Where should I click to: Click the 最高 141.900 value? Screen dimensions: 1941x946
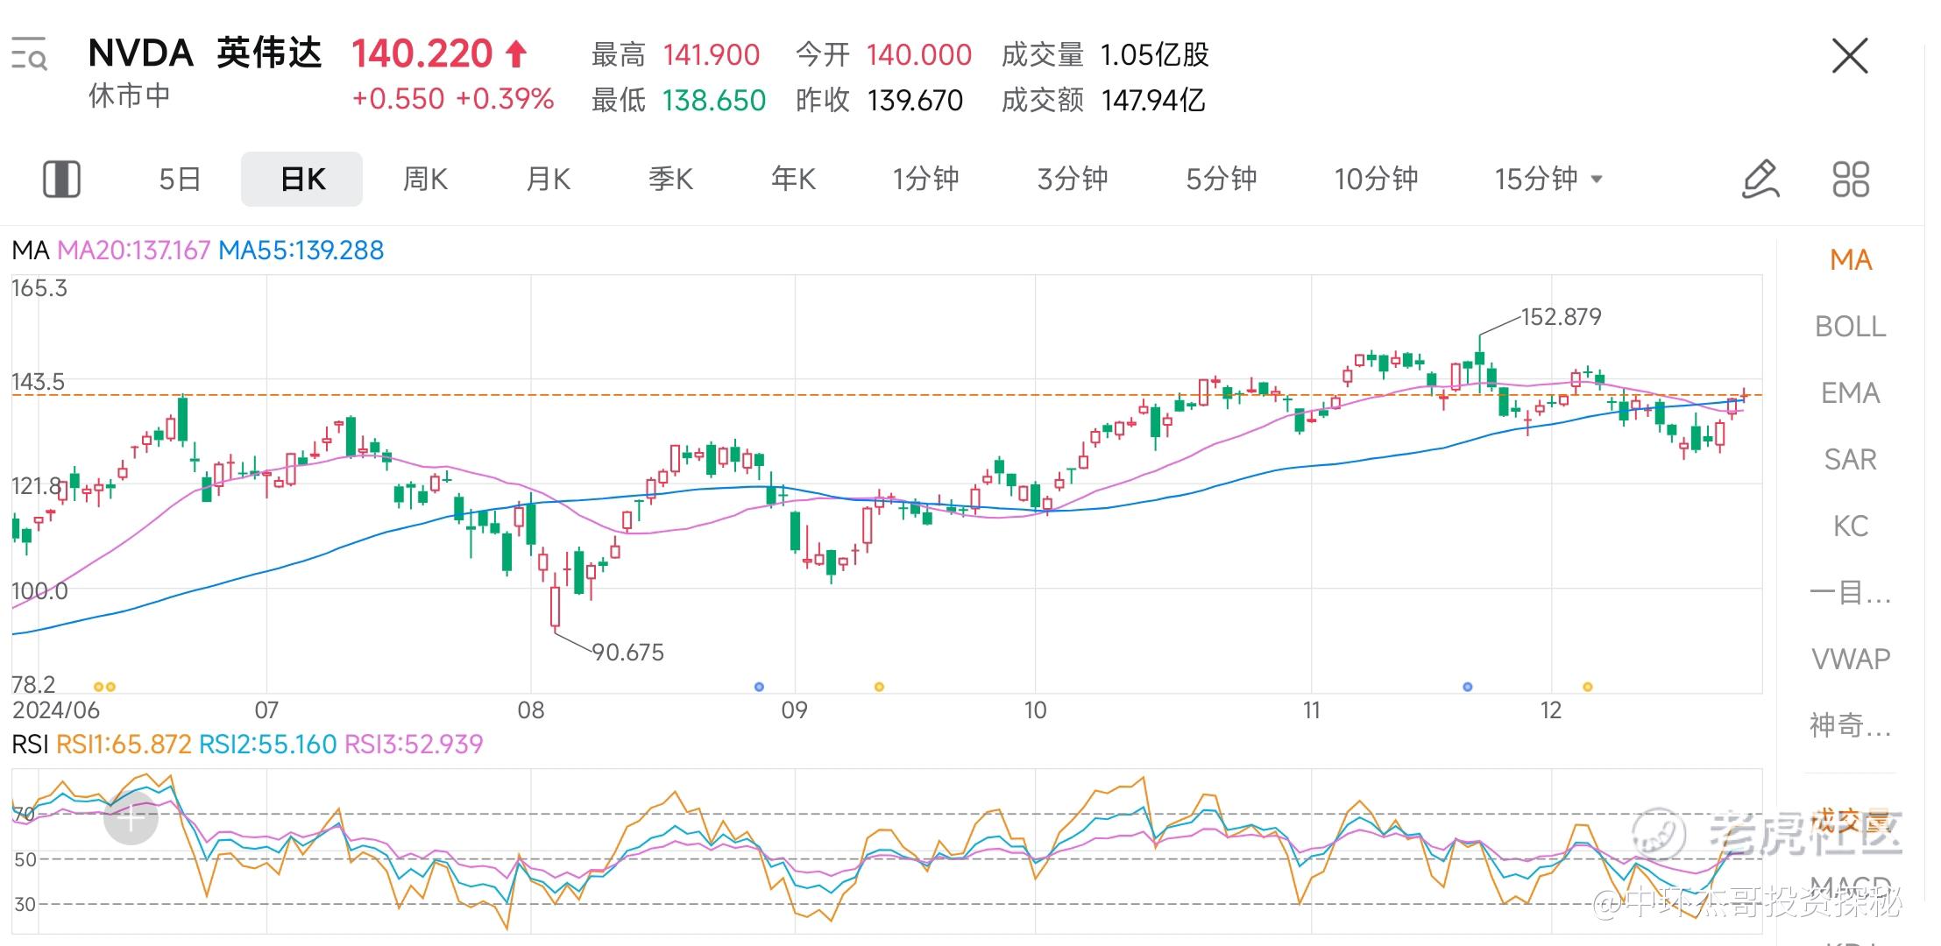pyautogui.click(x=712, y=55)
